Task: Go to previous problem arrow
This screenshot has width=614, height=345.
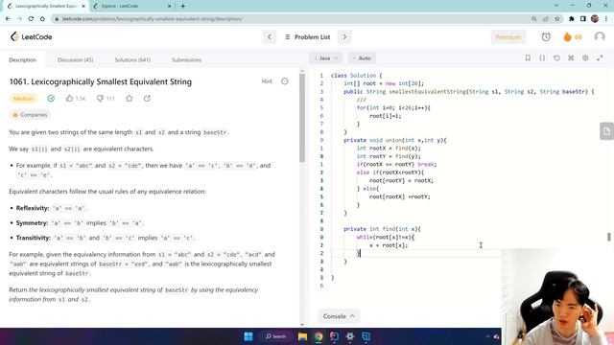Action: click(270, 37)
